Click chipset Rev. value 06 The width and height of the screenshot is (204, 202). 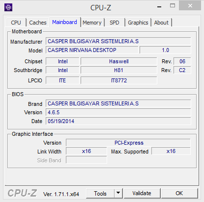pos(182,61)
